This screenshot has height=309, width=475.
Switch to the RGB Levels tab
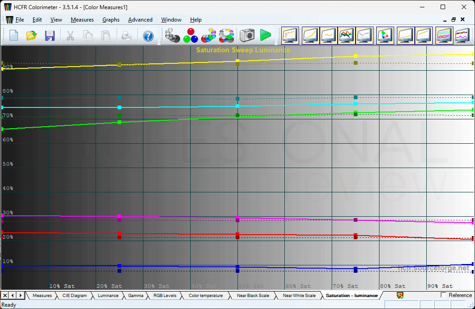coord(165,295)
